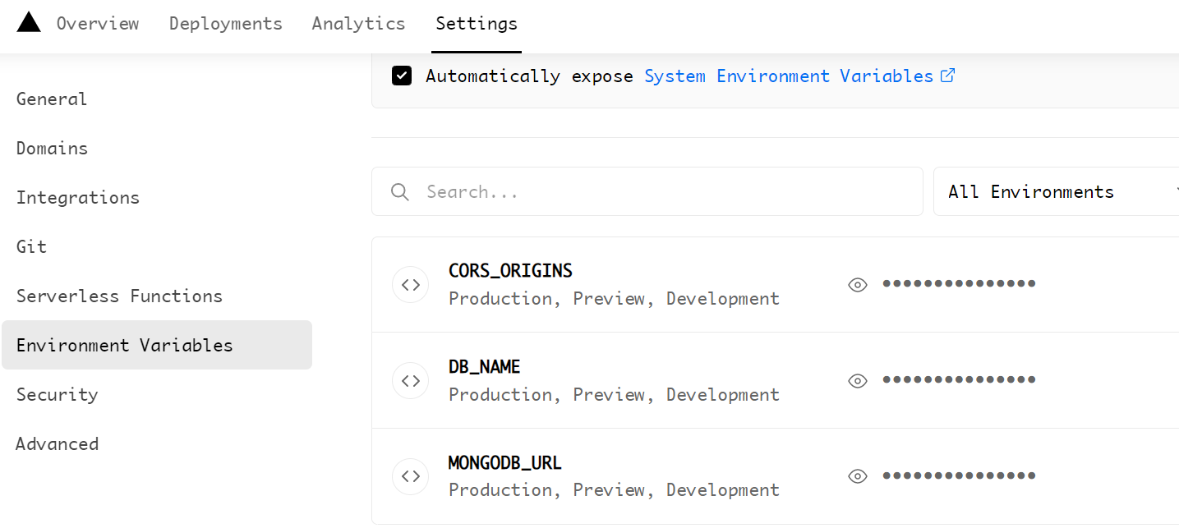Click the external link icon after System Environment Variables

(949, 75)
